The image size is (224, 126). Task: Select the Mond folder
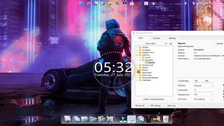pyautogui.click(x=145, y=70)
